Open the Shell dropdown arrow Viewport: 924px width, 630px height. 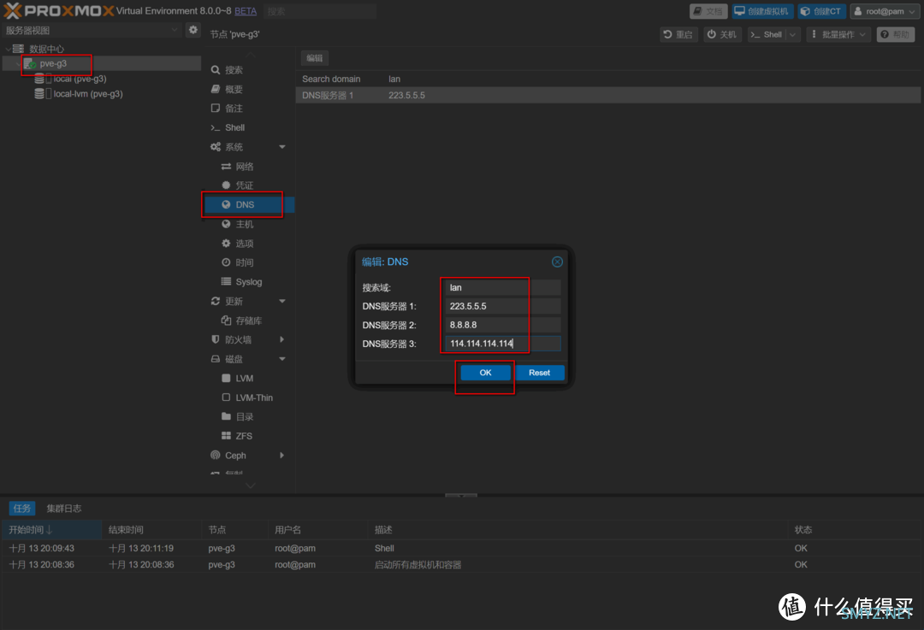coord(792,35)
